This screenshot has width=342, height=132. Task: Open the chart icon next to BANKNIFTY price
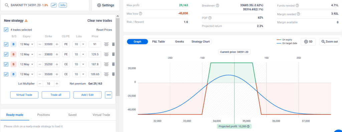[x=54, y=5]
